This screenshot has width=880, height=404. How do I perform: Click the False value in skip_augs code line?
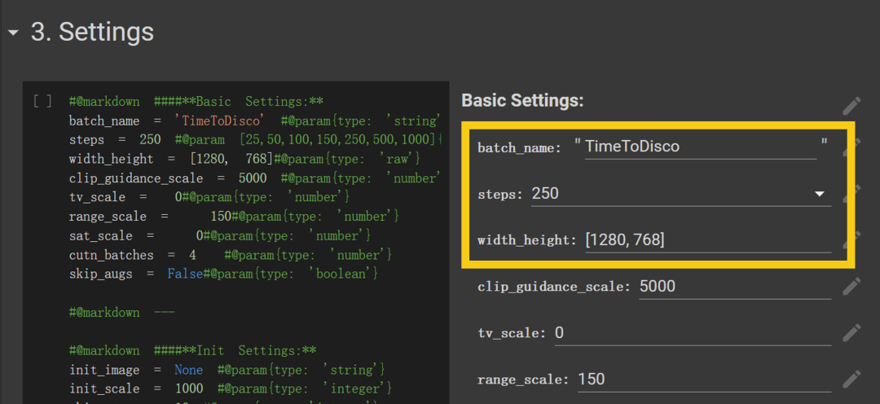point(185,274)
